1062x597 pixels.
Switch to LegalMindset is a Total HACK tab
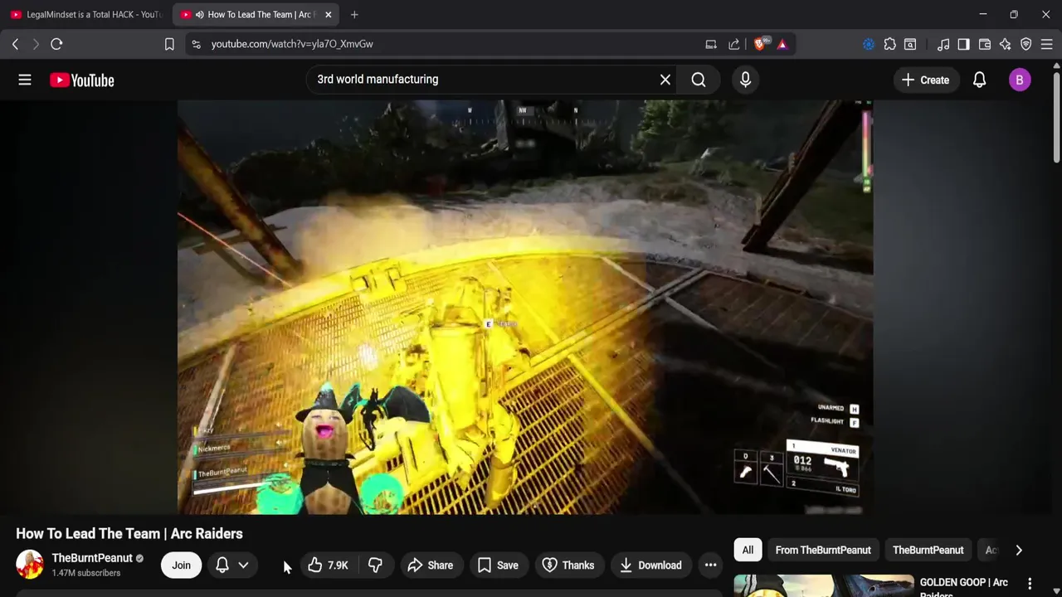[86, 14]
